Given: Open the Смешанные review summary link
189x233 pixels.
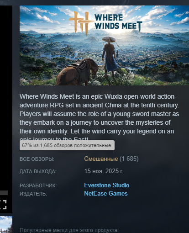Looking at the screenshot, I should 101,159.
